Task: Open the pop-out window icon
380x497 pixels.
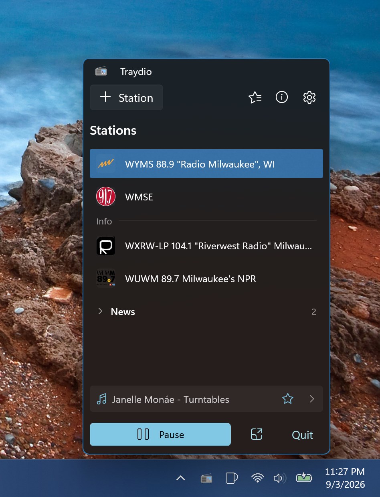Action: click(257, 434)
